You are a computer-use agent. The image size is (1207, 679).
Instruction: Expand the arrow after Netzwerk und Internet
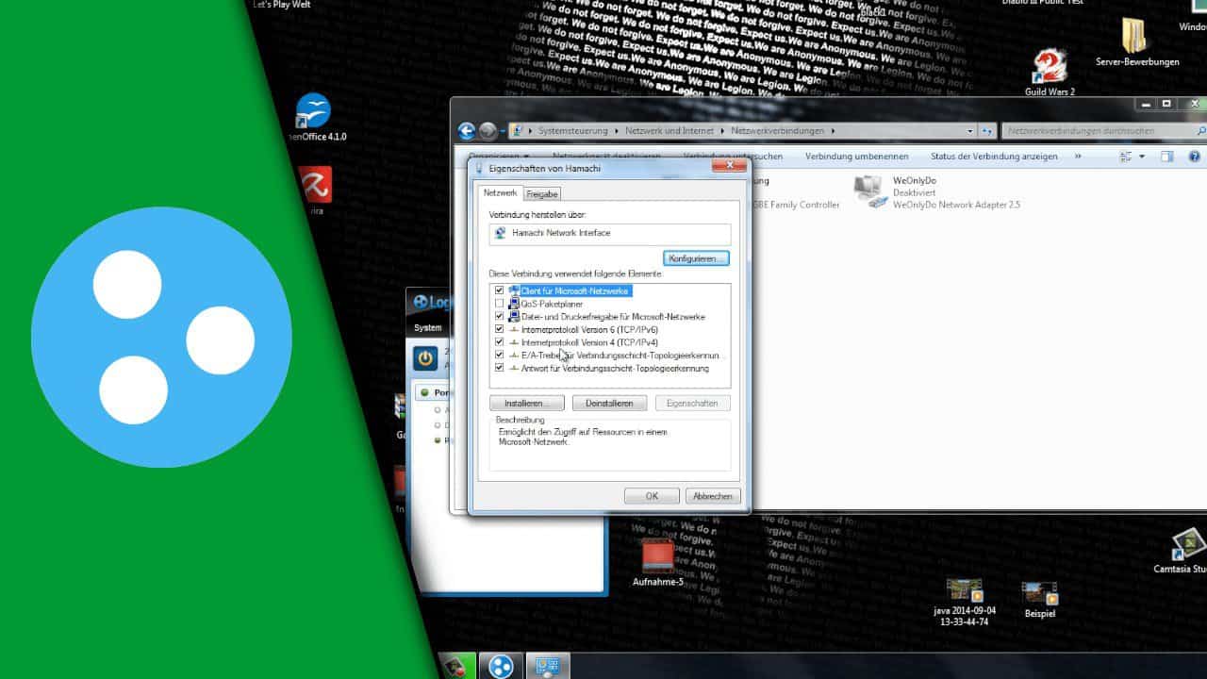(722, 131)
